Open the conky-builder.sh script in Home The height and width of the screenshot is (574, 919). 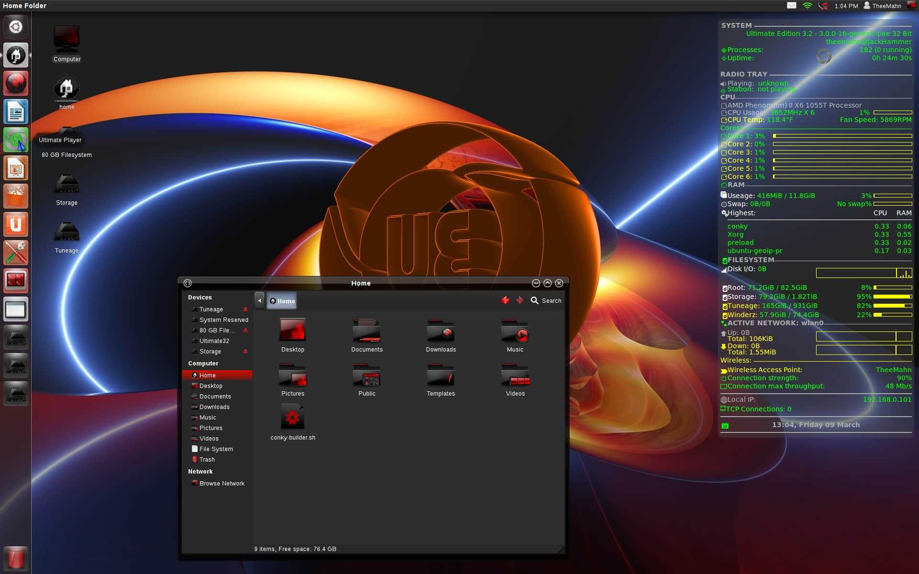[292, 416]
